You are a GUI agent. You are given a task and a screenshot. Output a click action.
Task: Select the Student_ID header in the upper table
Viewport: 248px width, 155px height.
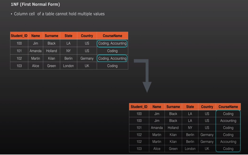[x=19, y=36]
